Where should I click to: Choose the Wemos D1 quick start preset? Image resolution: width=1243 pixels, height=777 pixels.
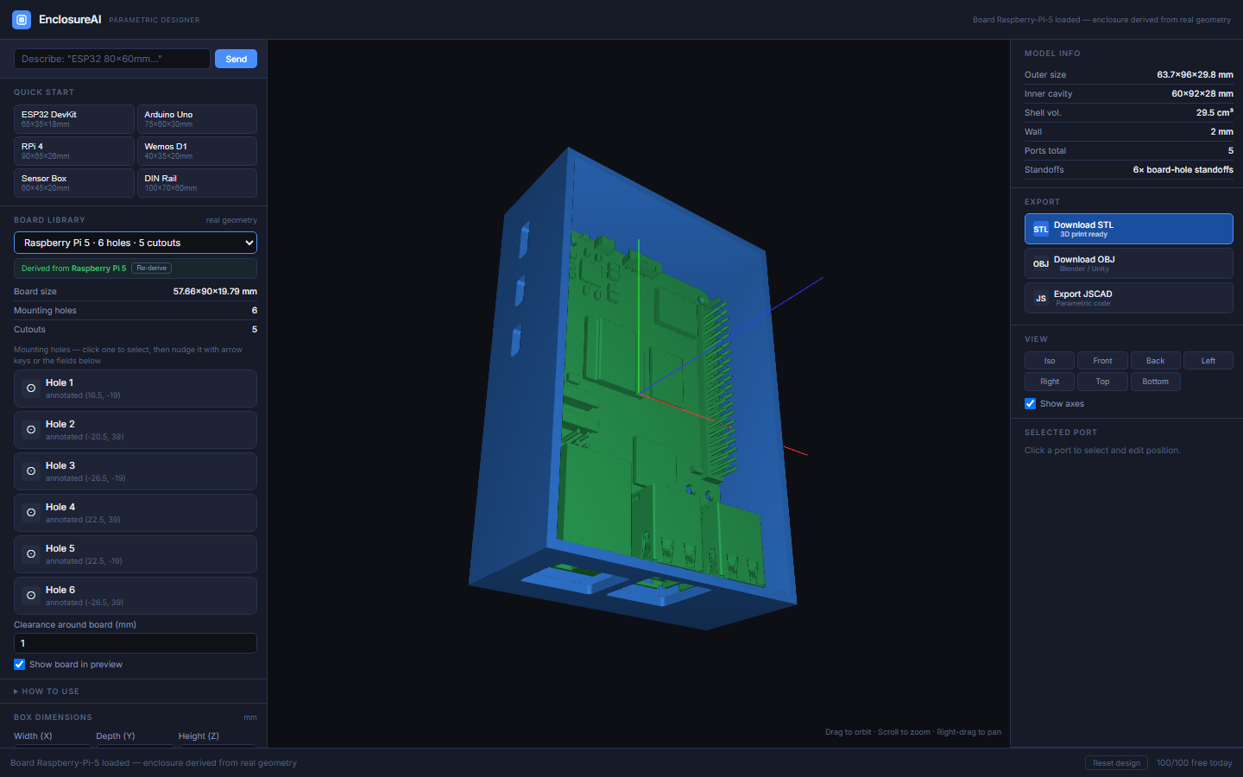[197, 151]
